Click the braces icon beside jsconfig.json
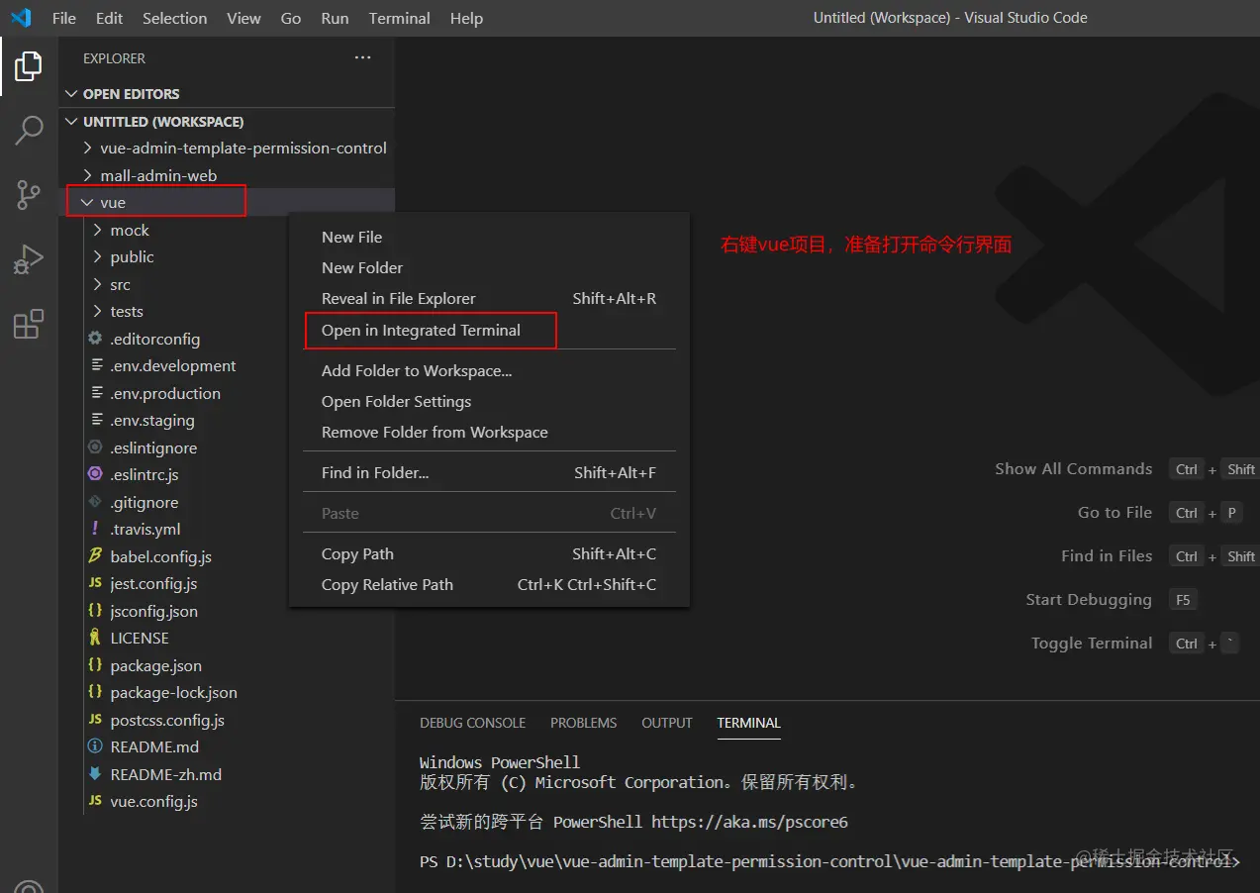1260x893 pixels. click(x=95, y=611)
